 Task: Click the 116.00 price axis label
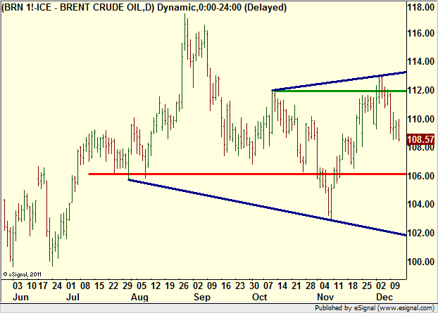[x=420, y=34]
